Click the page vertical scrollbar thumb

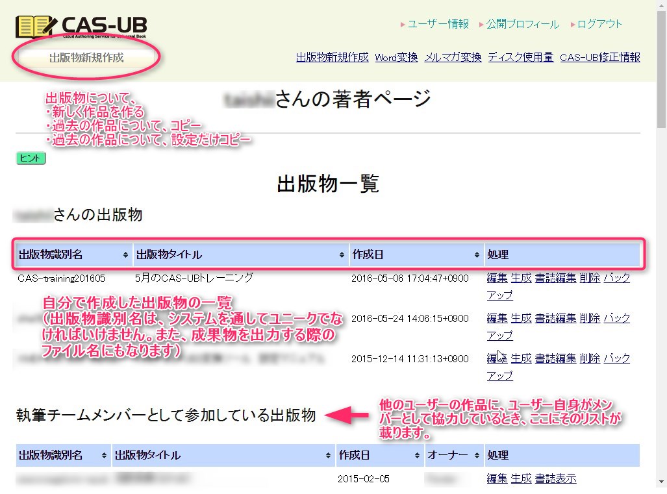pyautogui.click(x=661, y=68)
